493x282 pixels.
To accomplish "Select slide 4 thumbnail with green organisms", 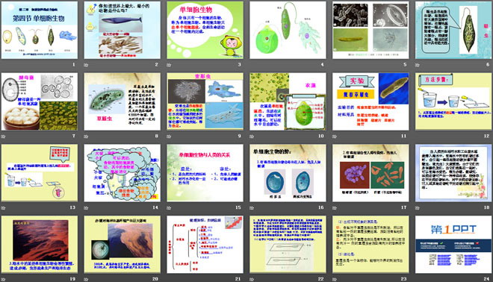I will pyautogui.click(x=288, y=30).
